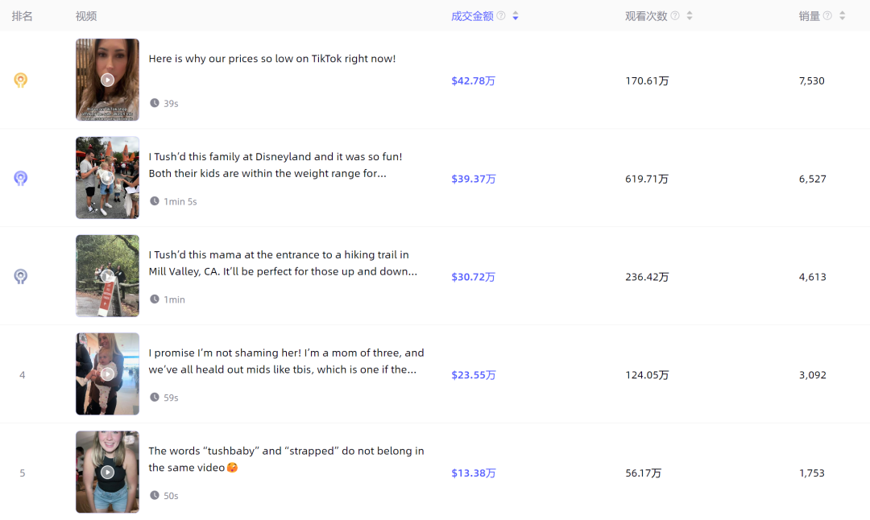Click the $42.78万 transaction amount
Viewport: 870px width, 520px height.
pyautogui.click(x=473, y=80)
